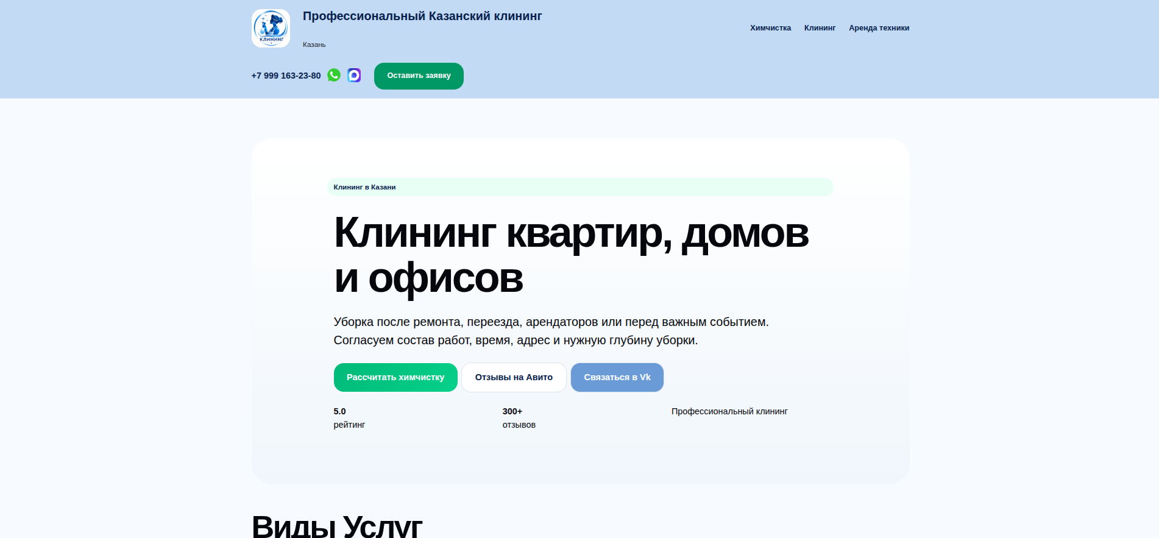This screenshot has height=538, width=1159.
Task: Click the Казань city label
Action: point(314,44)
